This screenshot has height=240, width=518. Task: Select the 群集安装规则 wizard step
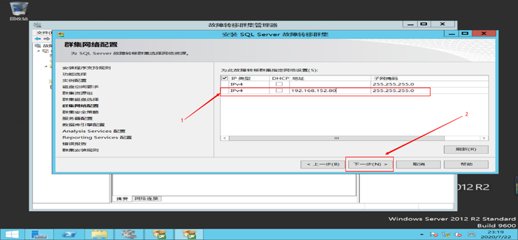(81, 150)
